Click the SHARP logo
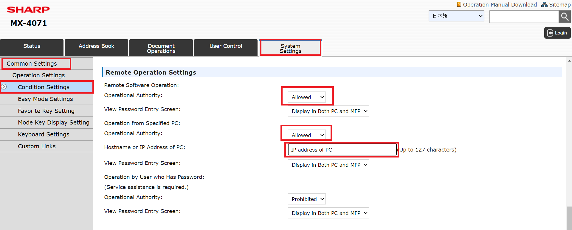This screenshot has height=230, width=572. [28, 10]
